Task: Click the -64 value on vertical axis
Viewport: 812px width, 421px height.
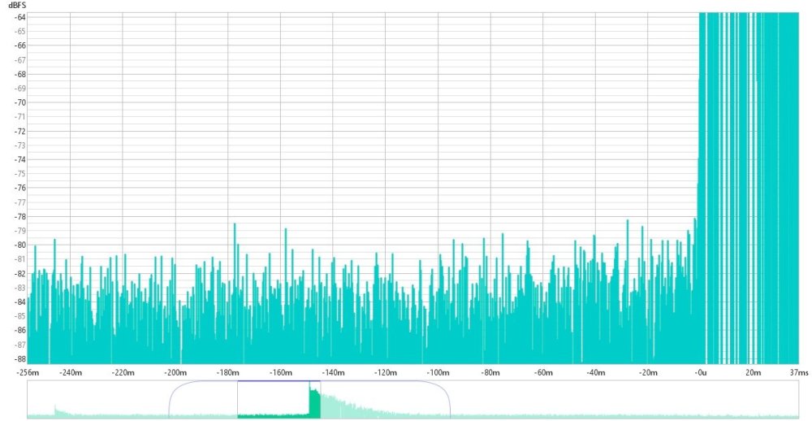Action: point(19,17)
